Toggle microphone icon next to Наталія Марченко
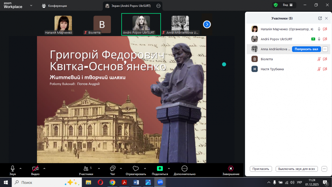The height and width of the screenshot is (187, 332). click(319, 29)
